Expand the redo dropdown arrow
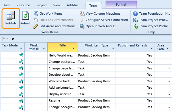 (7, 39)
